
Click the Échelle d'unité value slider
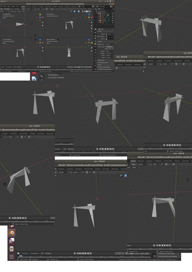click(x=109, y=46)
